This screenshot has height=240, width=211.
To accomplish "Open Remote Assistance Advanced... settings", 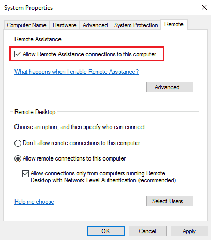I will click(170, 87).
